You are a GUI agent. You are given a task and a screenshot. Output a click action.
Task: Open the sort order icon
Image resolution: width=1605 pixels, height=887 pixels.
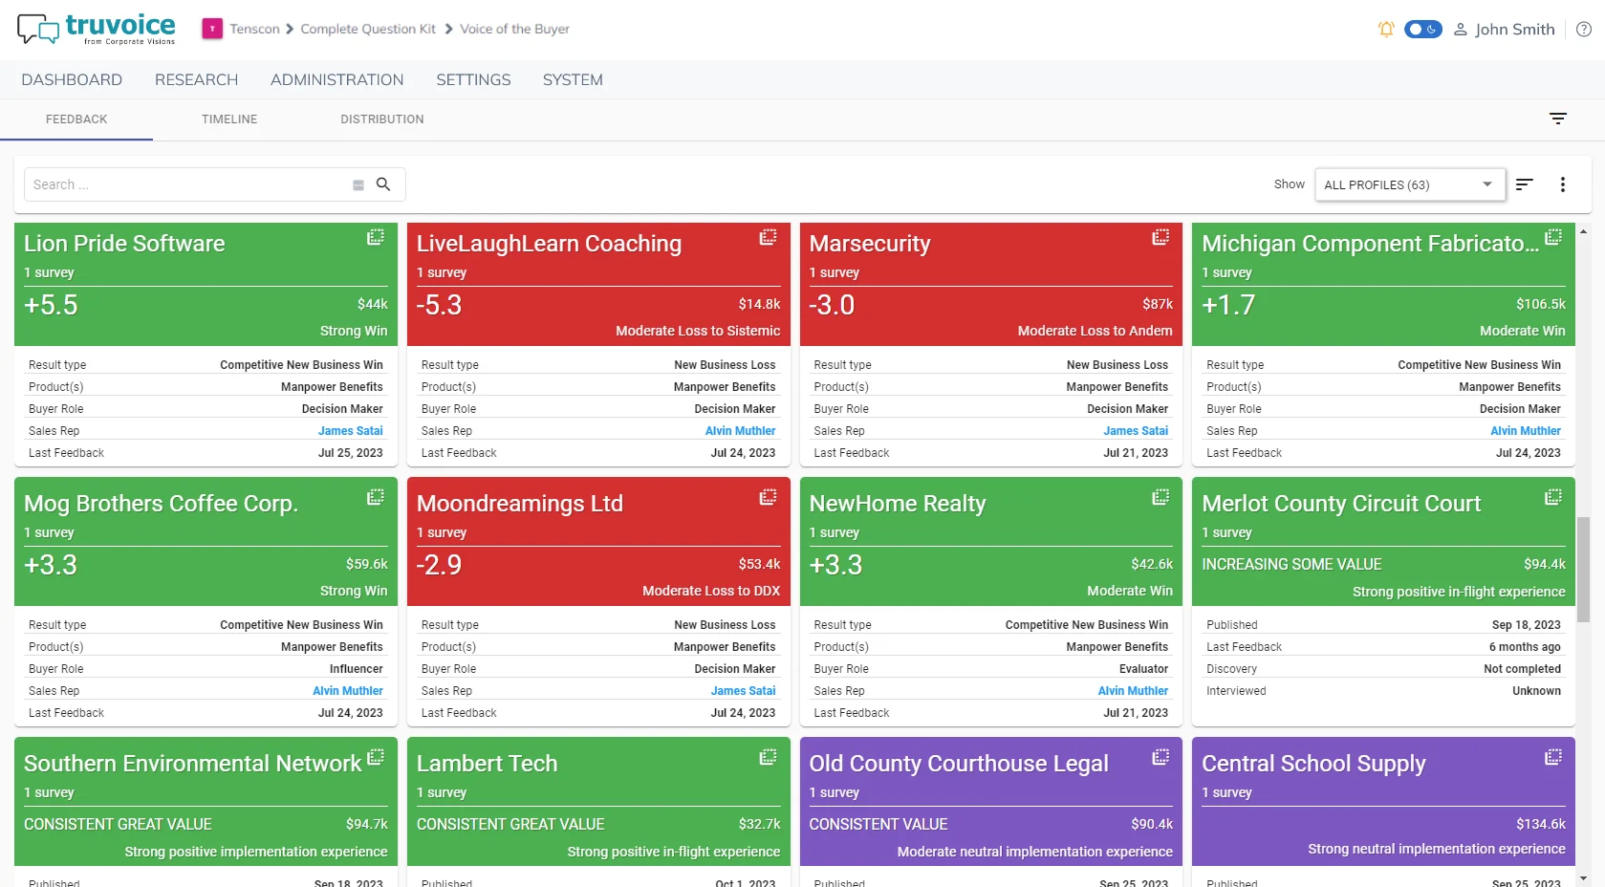tap(1525, 184)
